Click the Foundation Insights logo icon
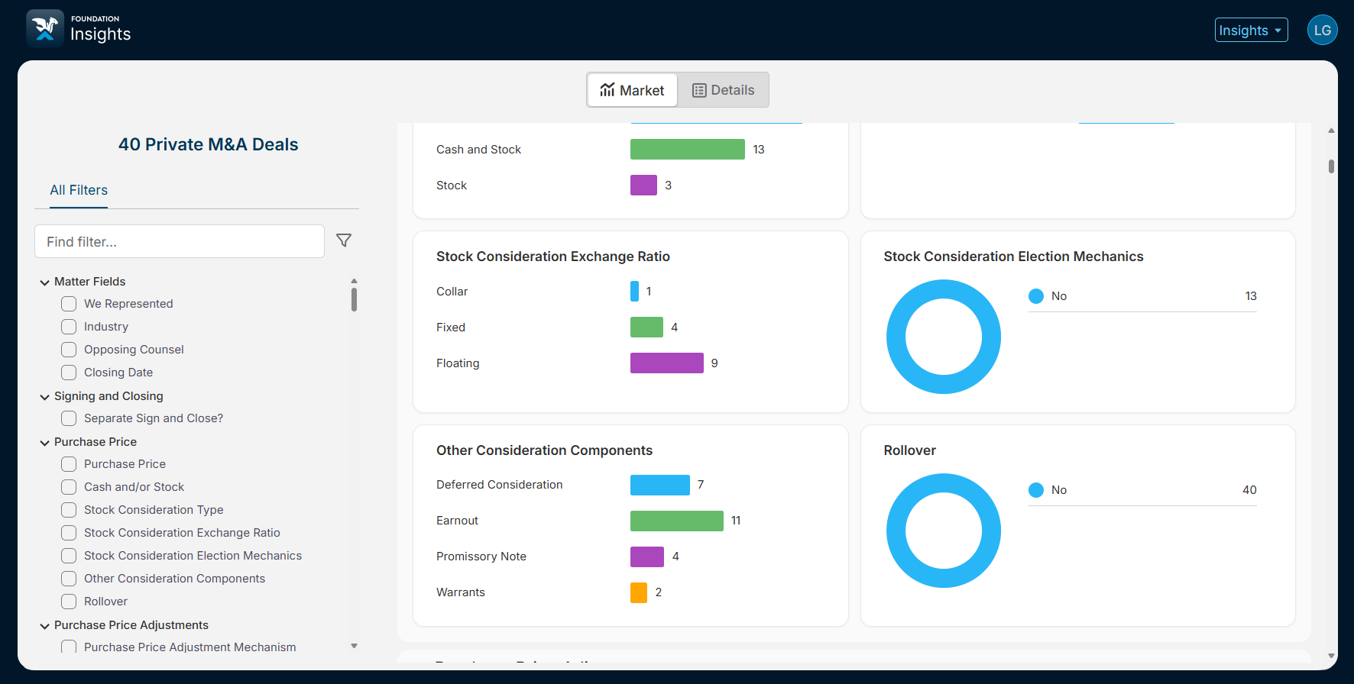1354x684 pixels. pyautogui.click(x=44, y=28)
